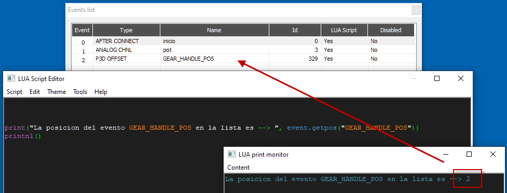Click the print keyword in the script
Screen dimensions: 507x193
(x=15, y=128)
